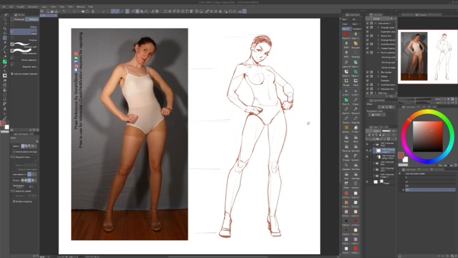This screenshot has width=458, height=258.
Task: Hide the Paper layer via eye icon
Action: coord(367,182)
